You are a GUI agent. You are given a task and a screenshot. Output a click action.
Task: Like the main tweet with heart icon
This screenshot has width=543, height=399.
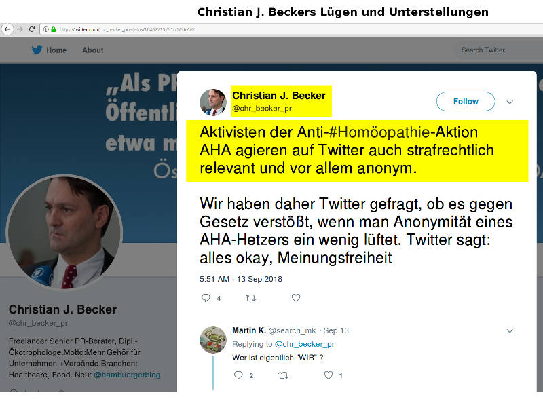pos(296,297)
